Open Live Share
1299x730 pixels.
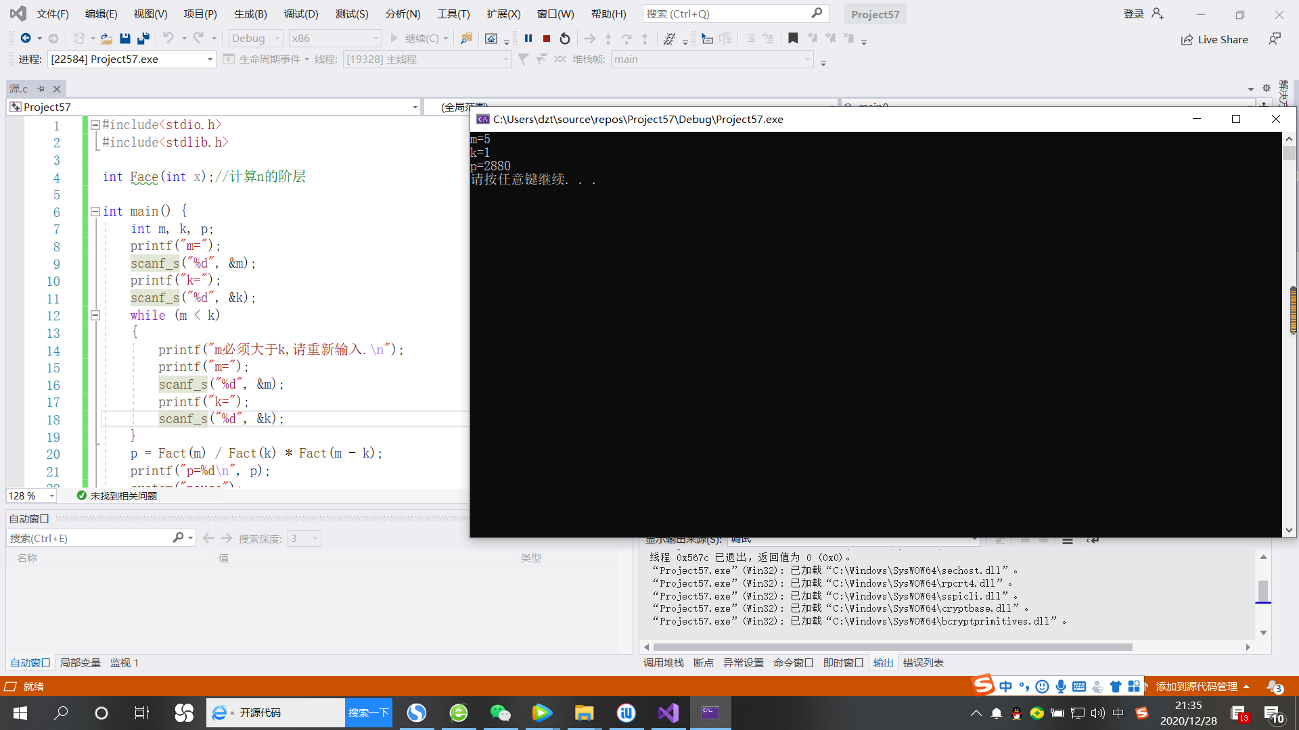1214,39
